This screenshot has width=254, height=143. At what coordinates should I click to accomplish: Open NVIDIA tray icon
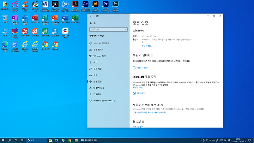point(210,141)
